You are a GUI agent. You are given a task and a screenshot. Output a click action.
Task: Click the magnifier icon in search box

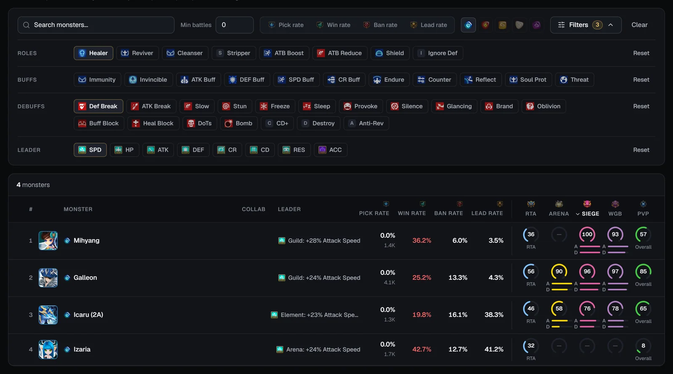pos(26,25)
